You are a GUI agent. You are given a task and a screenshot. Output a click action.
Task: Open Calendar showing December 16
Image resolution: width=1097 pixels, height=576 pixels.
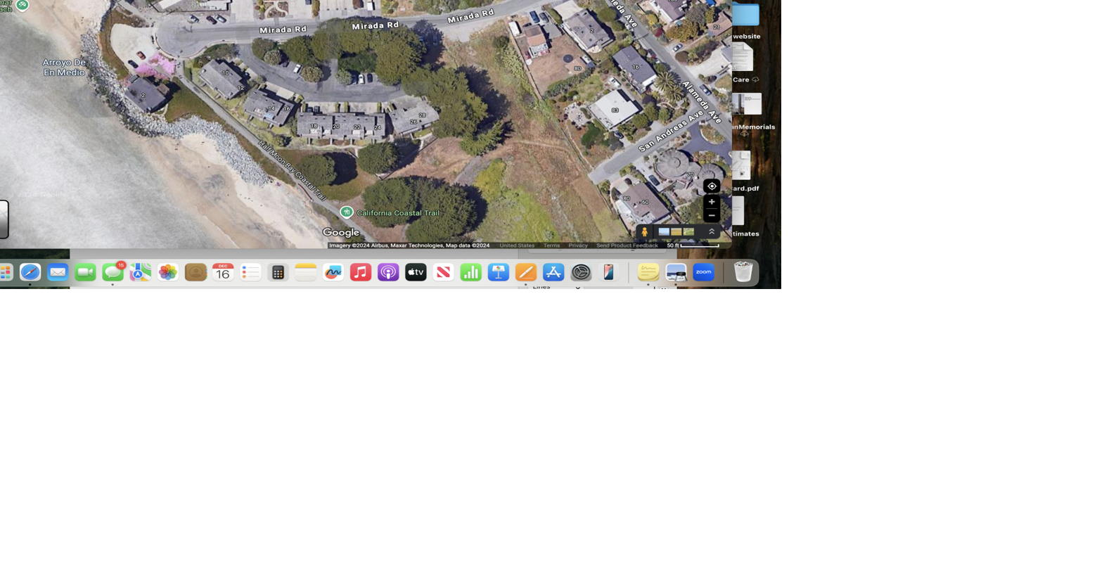tap(222, 272)
